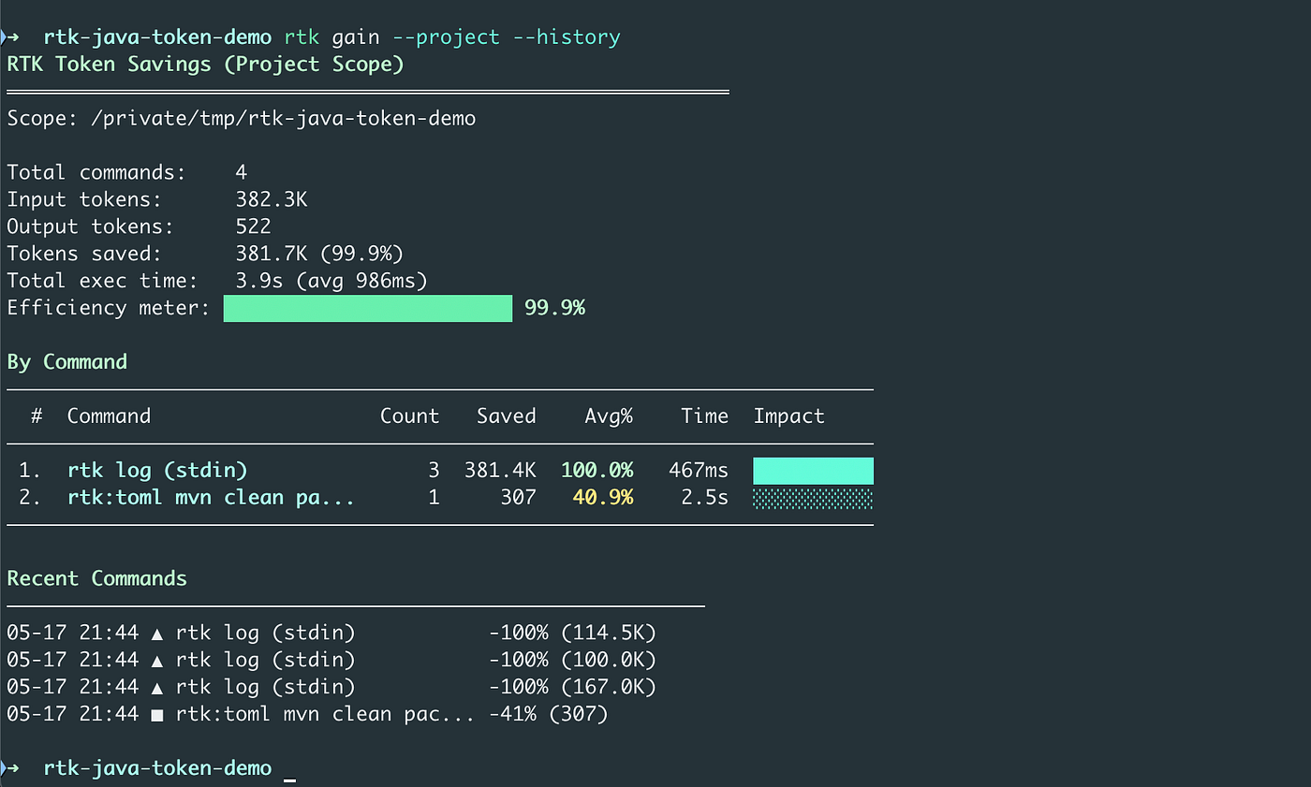Screen dimensions: 1311x787
Task: Click the '99.9%' value beside the efficiency bar
Action: [x=554, y=308]
